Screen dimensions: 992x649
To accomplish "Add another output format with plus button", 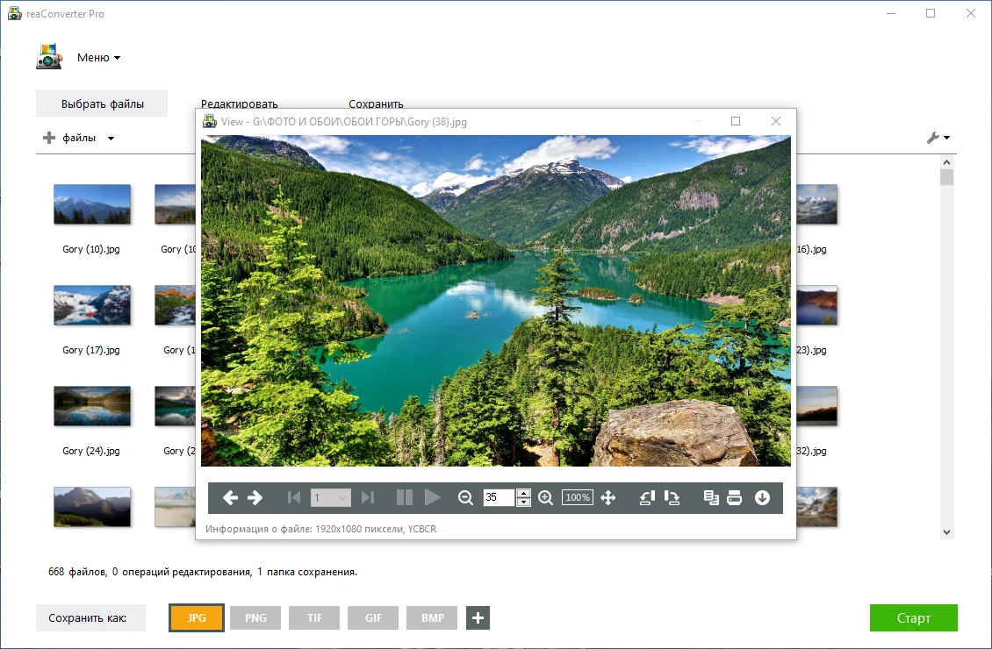I will coord(478,618).
